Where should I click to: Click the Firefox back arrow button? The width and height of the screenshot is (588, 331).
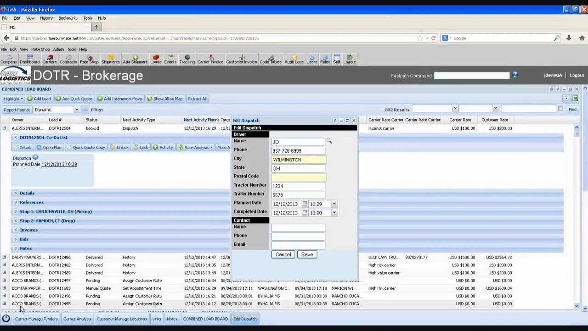point(6,38)
